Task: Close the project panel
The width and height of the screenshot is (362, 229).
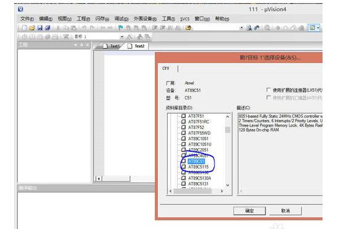Action: [x=88, y=45]
